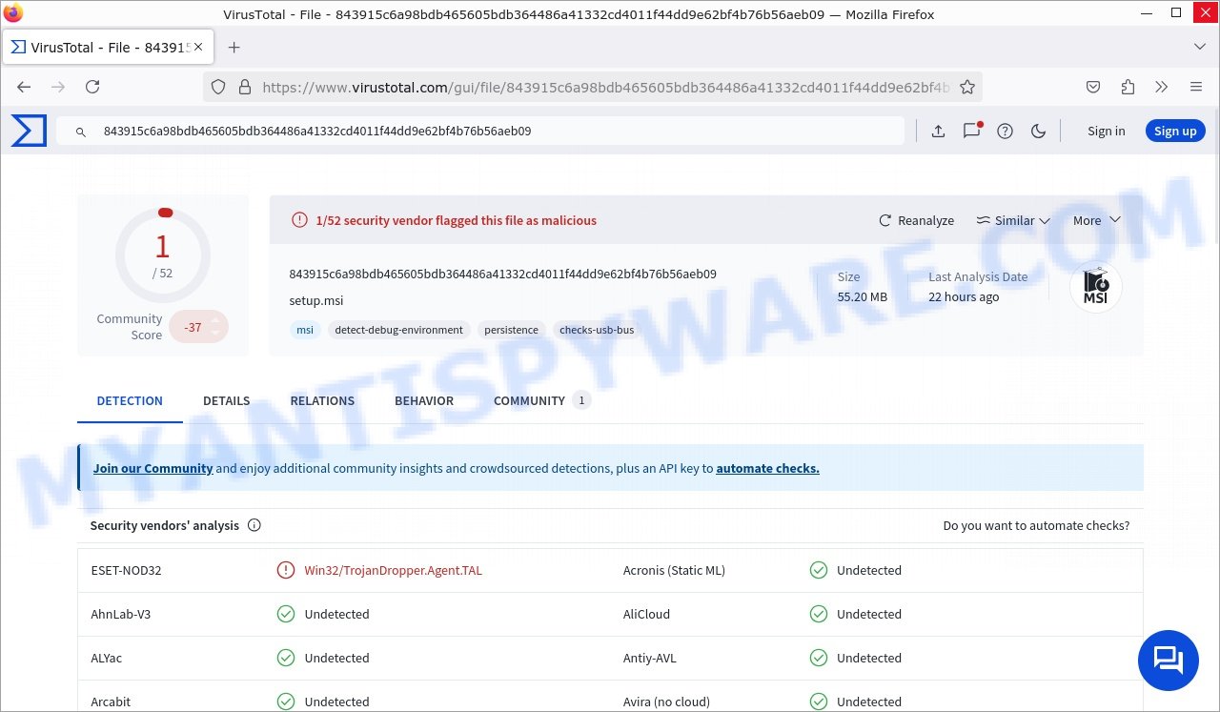The image size is (1220, 712).
Task: Click Acronis (Static ML) green check icon
Action: click(x=818, y=570)
